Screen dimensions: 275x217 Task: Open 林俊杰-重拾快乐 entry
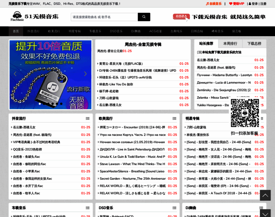click(x=198, y=135)
